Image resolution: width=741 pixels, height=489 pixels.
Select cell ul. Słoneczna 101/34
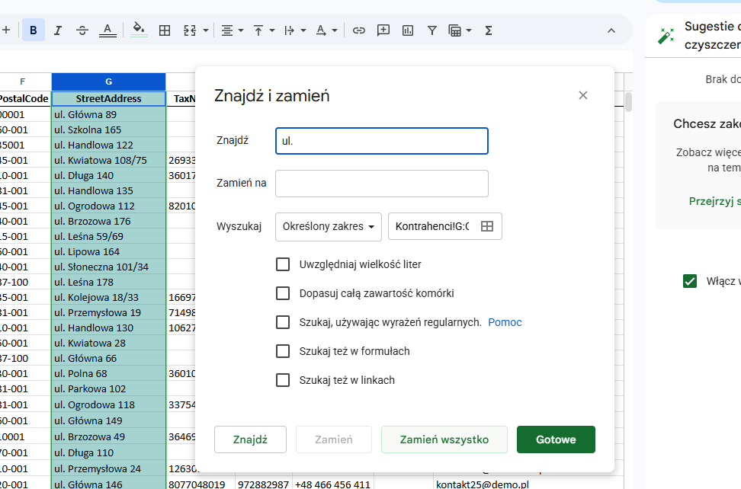[109, 267]
